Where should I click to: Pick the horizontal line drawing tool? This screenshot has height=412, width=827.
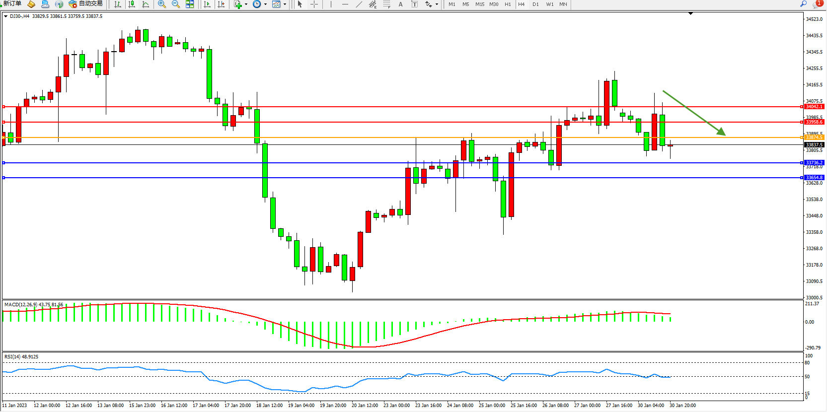(345, 4)
